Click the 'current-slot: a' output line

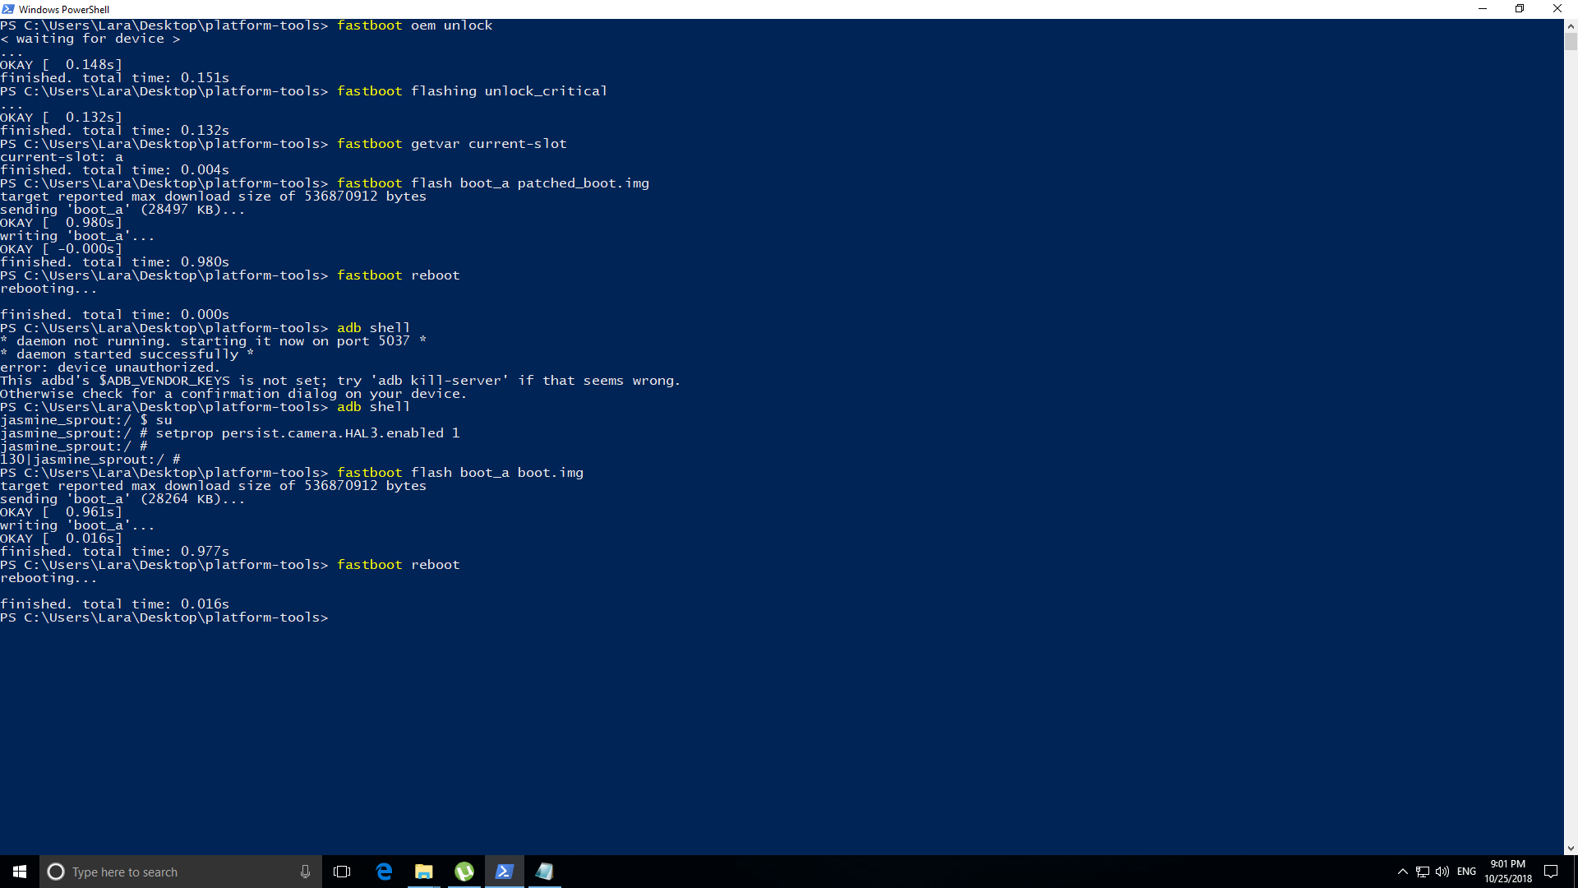(62, 157)
